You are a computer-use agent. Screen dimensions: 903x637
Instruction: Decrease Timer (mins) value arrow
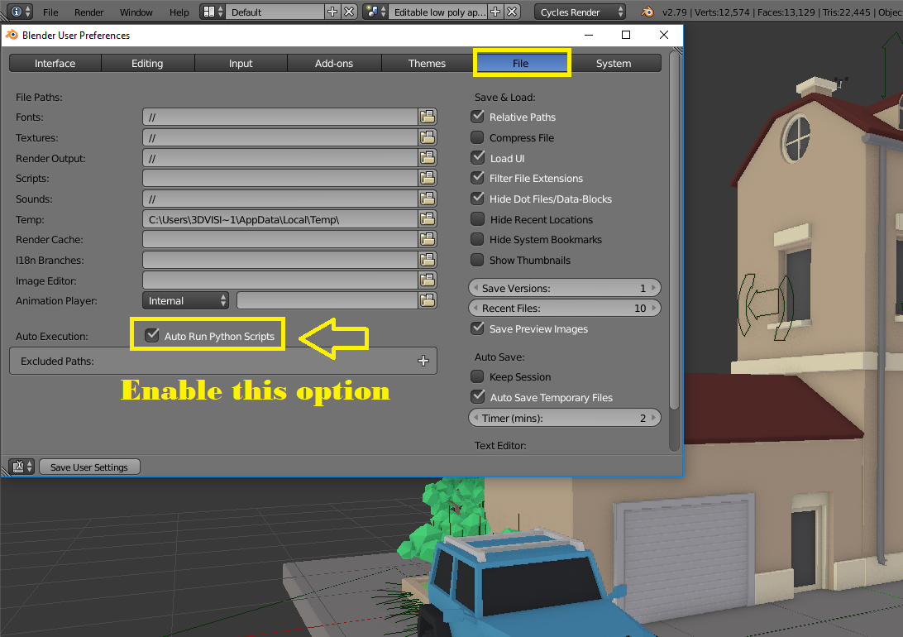[x=475, y=418]
